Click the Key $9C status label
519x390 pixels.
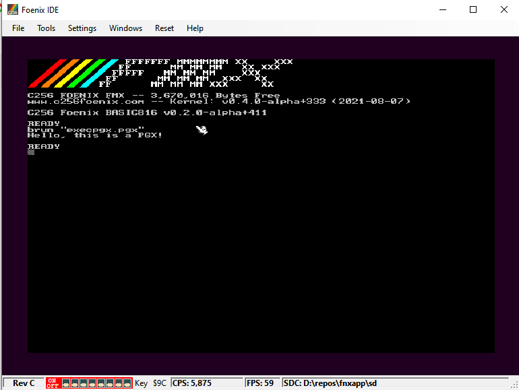(150, 383)
